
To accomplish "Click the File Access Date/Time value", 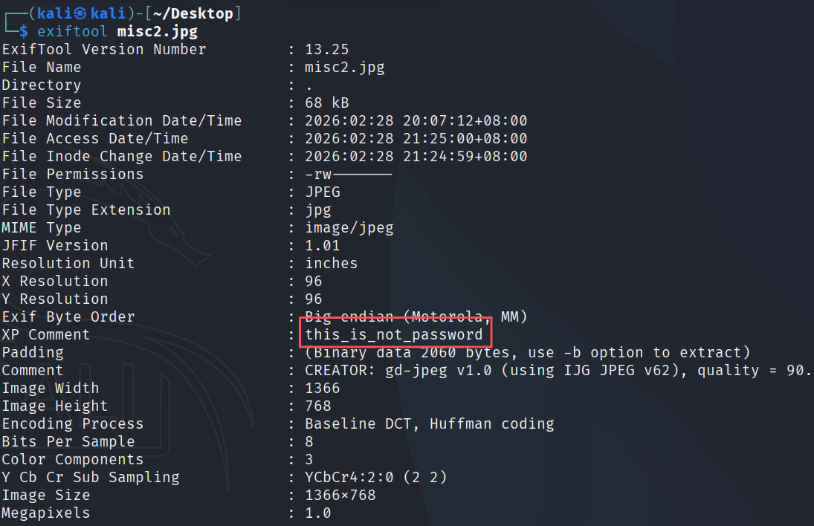I will pos(416,139).
